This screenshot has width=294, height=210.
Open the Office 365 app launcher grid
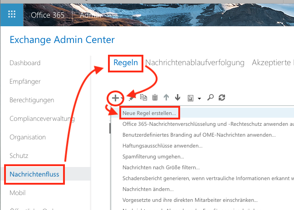pyautogui.click(x=12, y=14)
